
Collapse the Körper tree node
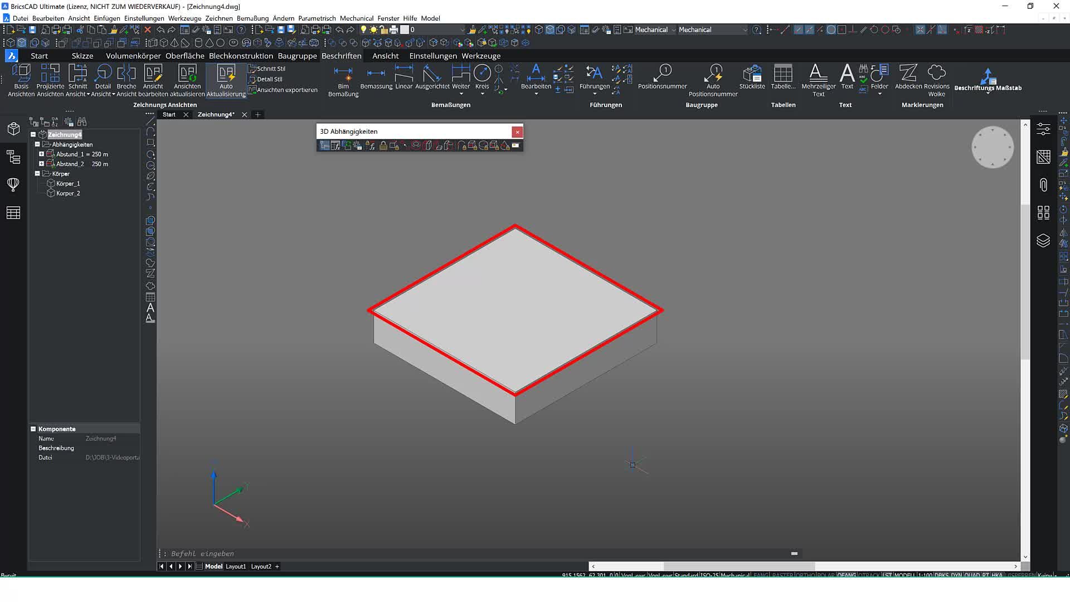coord(37,173)
